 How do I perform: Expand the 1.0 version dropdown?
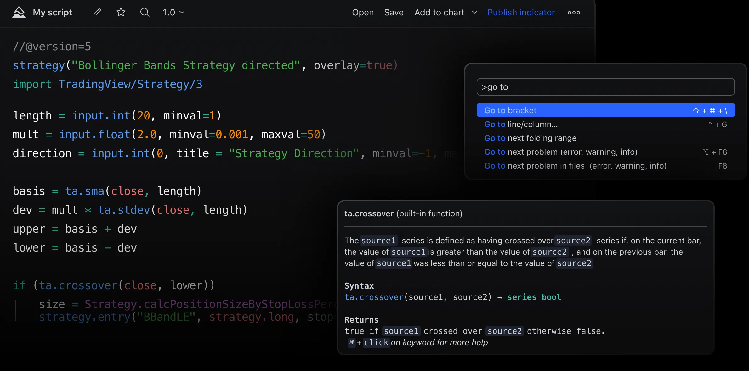point(173,12)
